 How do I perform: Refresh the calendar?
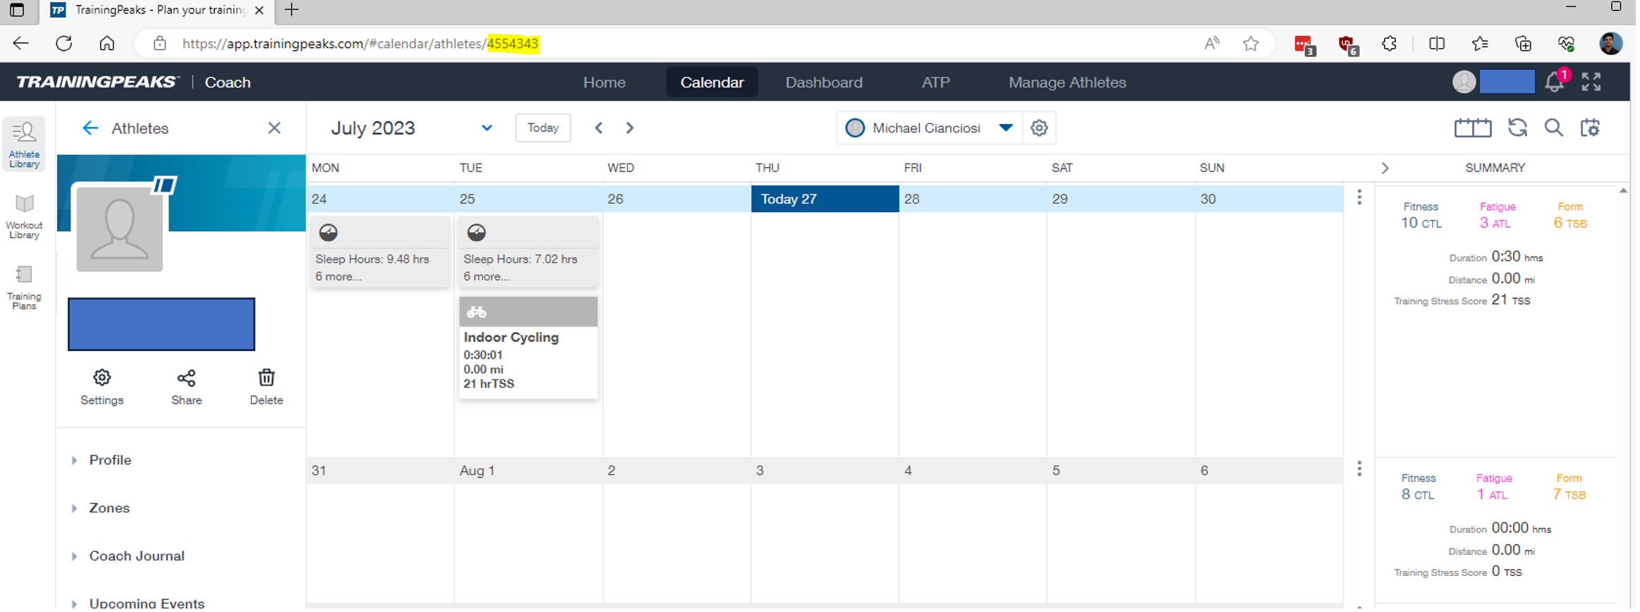(x=1518, y=128)
